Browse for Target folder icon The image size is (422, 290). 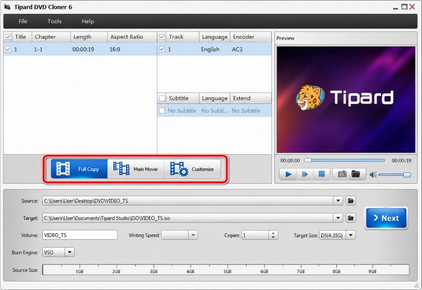(351, 217)
